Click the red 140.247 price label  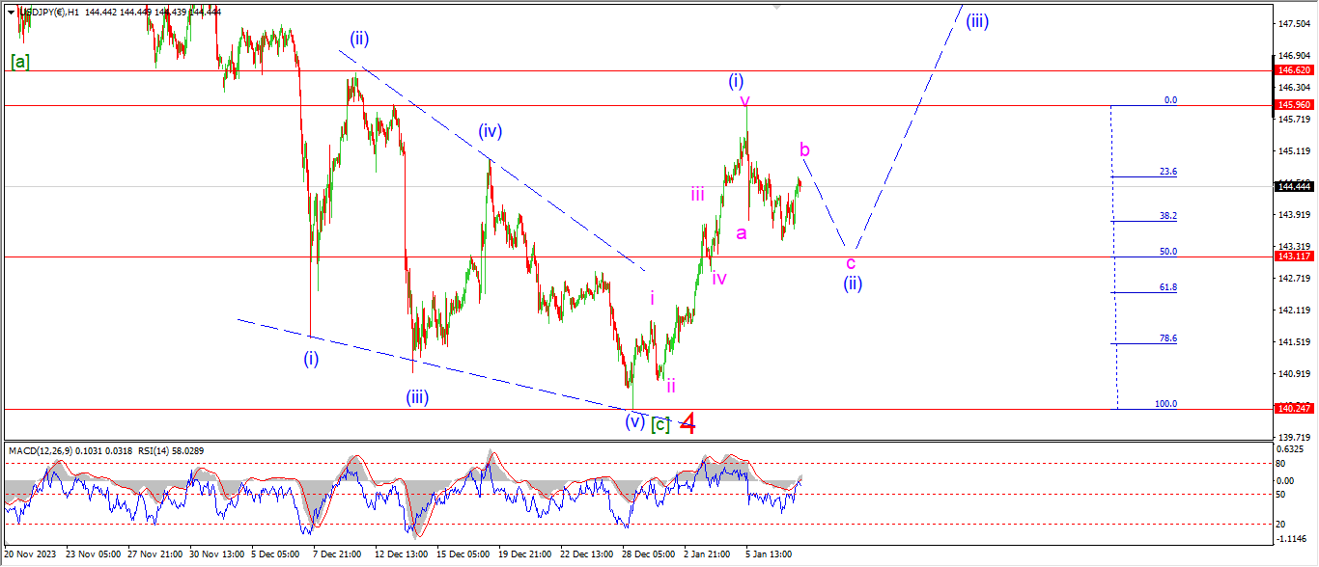(x=1292, y=409)
